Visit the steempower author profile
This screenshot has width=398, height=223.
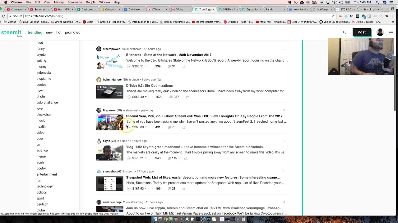[111, 49]
